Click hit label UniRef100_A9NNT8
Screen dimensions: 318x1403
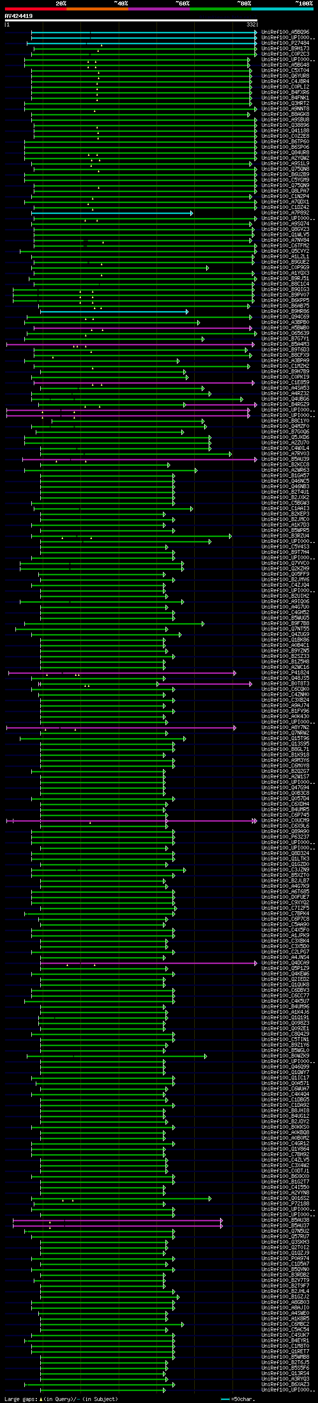285,109
